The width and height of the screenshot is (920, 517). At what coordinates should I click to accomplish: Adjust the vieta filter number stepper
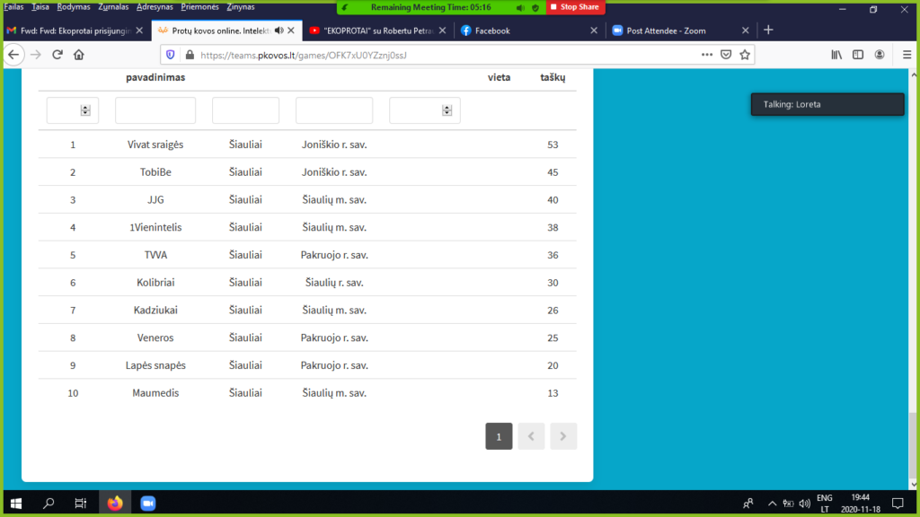pos(447,110)
